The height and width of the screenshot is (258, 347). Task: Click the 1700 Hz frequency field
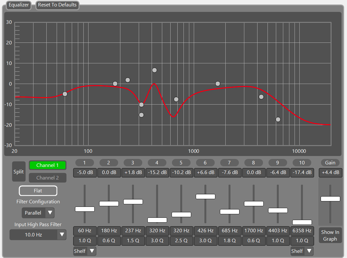[x=254, y=231]
